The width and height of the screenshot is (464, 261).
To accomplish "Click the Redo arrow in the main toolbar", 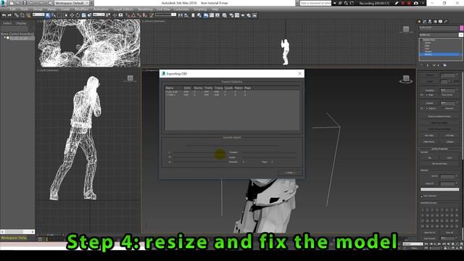I will click(9, 15).
